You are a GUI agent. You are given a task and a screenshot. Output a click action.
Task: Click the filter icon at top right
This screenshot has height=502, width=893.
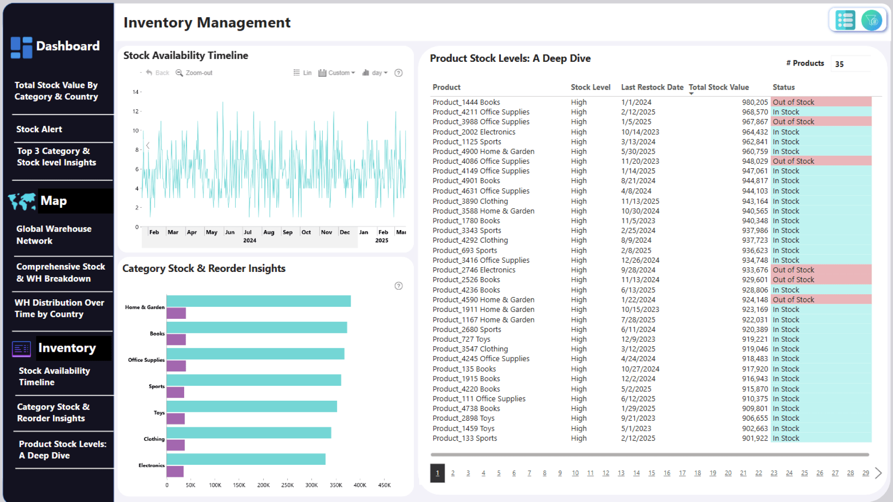pyautogui.click(x=871, y=20)
